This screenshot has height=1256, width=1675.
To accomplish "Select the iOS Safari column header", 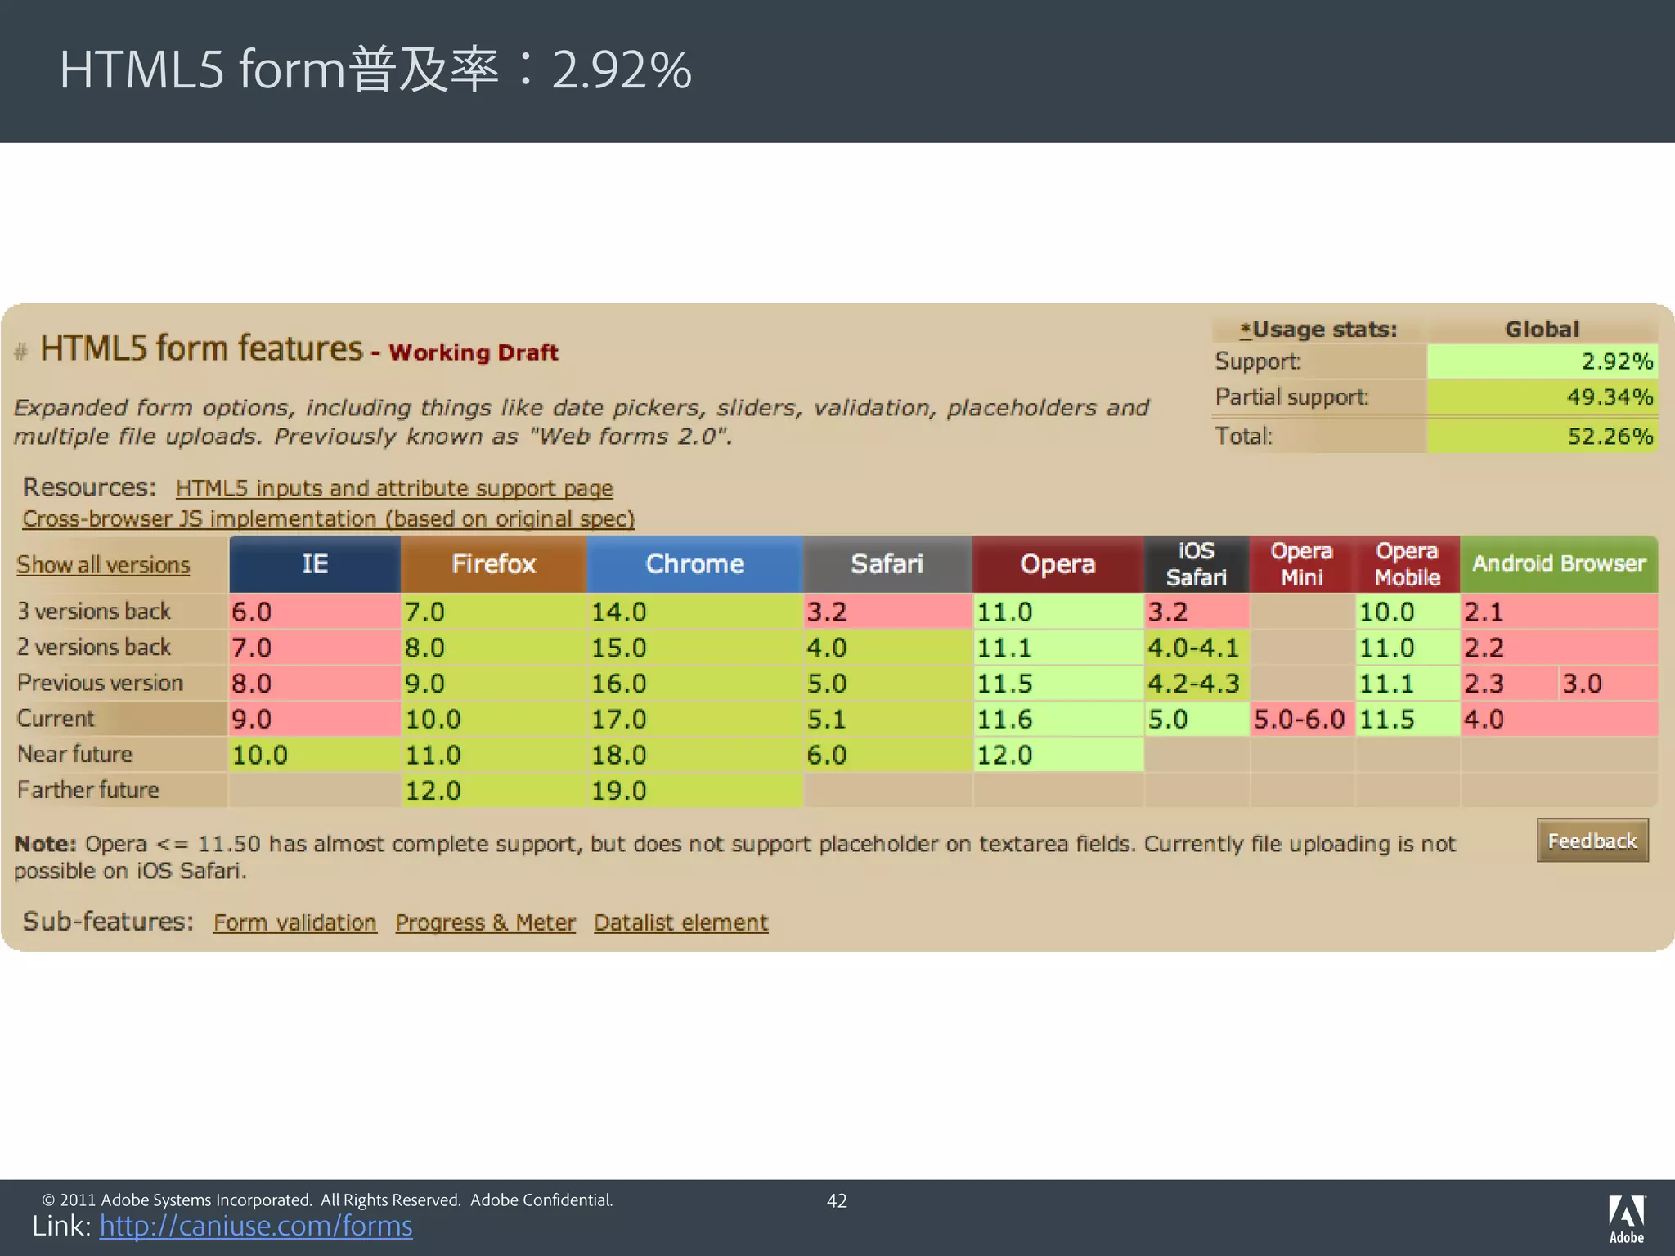I will (x=1197, y=564).
